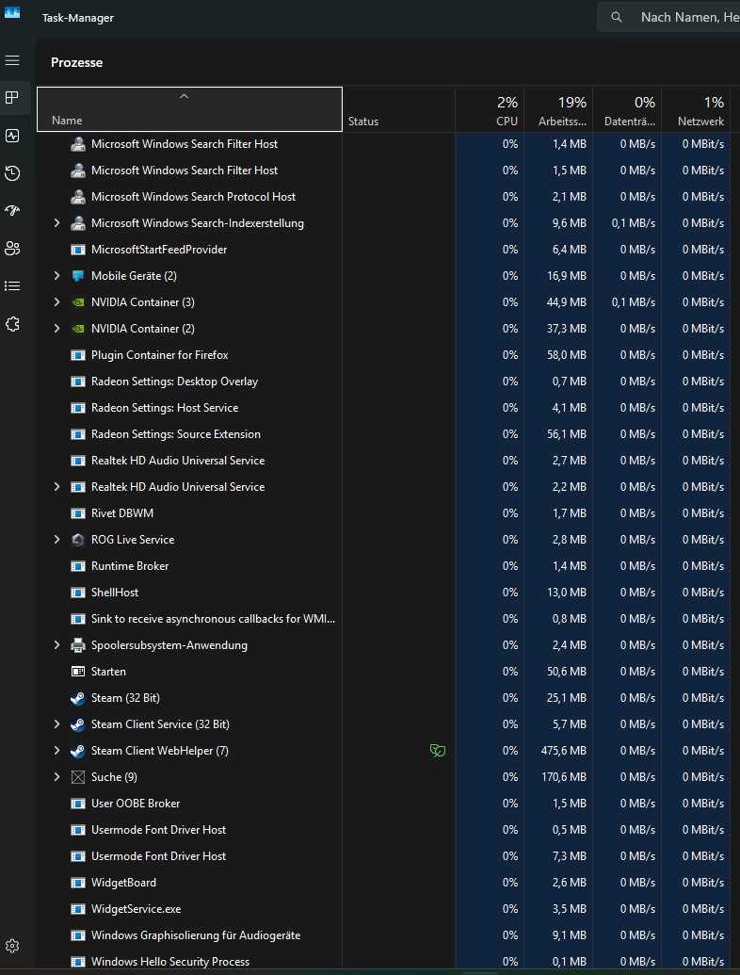Sort by the CPU column header
The height and width of the screenshot is (975, 740).
pos(490,109)
